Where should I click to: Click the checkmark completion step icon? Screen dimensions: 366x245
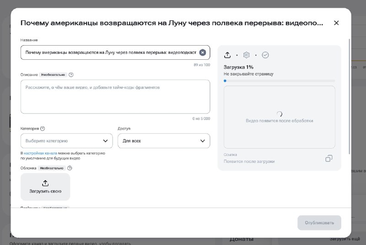pos(265,55)
